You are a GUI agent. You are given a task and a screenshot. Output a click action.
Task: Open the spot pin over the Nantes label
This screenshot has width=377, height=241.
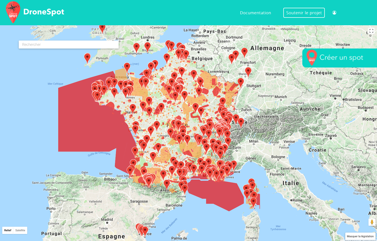pos(133,109)
